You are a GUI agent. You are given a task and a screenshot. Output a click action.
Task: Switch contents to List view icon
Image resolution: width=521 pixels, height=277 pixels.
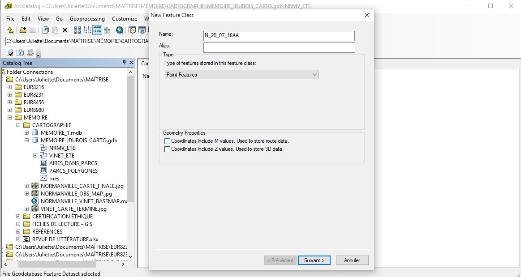[87, 30]
